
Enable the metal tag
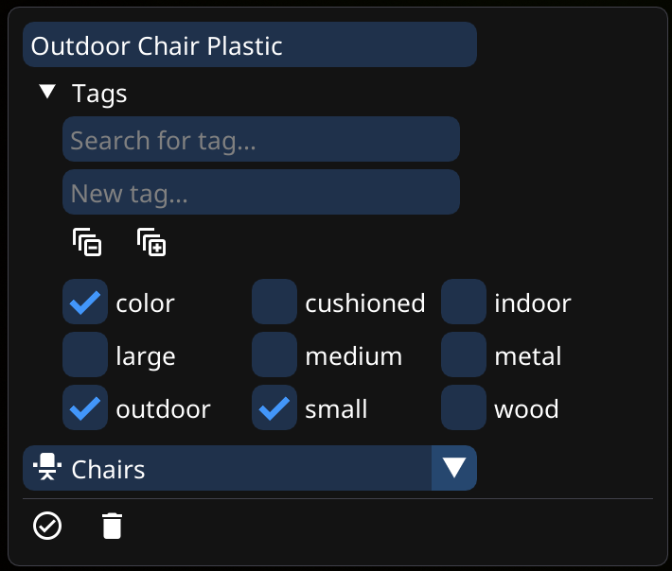pyautogui.click(x=464, y=355)
